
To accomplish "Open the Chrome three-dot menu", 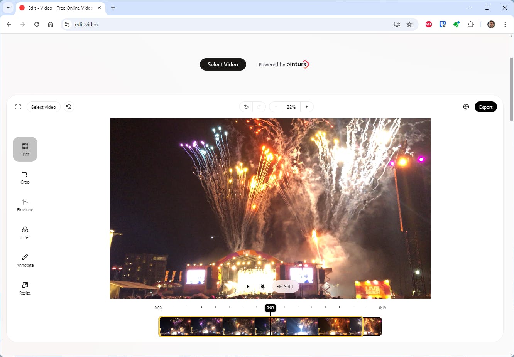I will (505, 24).
